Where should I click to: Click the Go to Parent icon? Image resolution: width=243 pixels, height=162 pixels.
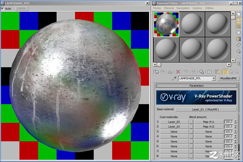coord(231,72)
